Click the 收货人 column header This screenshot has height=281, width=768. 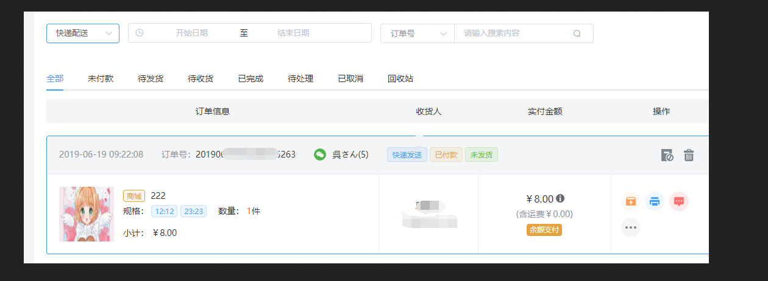pyautogui.click(x=428, y=111)
